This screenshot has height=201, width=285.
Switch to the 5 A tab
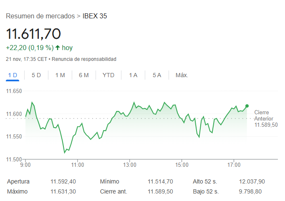[157, 75]
